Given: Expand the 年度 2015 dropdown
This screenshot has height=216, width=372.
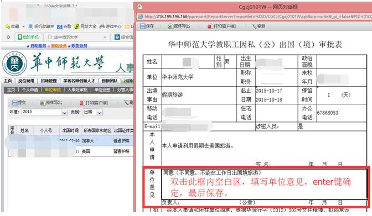Looking at the screenshot, I should [64, 113].
